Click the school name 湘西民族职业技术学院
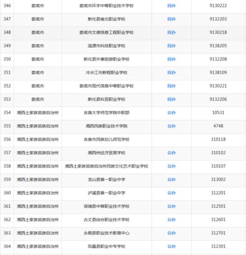Image resolution: width=246 pixels, height=255 pixels. tap(106, 126)
